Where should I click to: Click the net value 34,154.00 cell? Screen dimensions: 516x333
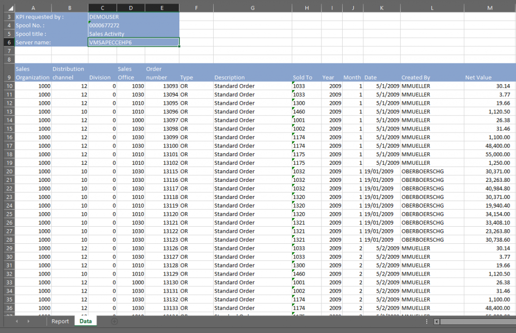[490, 214]
